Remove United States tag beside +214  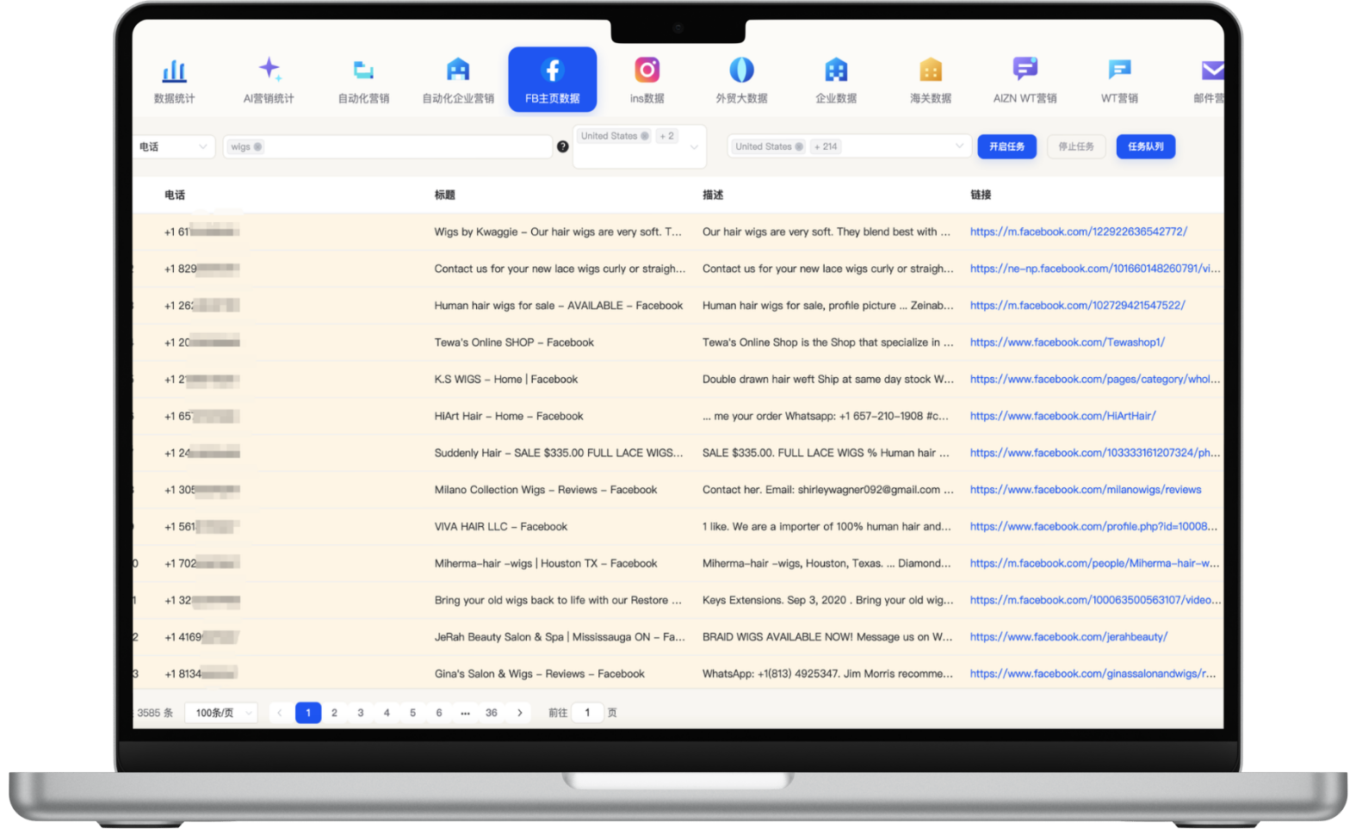point(799,147)
